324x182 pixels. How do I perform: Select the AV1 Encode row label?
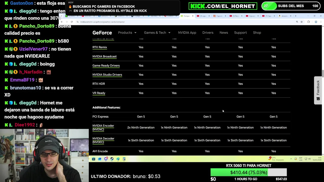[100, 151]
